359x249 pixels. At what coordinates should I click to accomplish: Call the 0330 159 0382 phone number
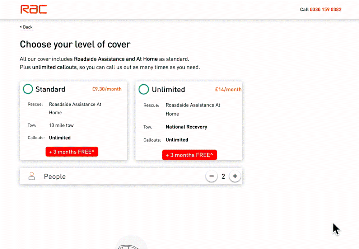325,9
